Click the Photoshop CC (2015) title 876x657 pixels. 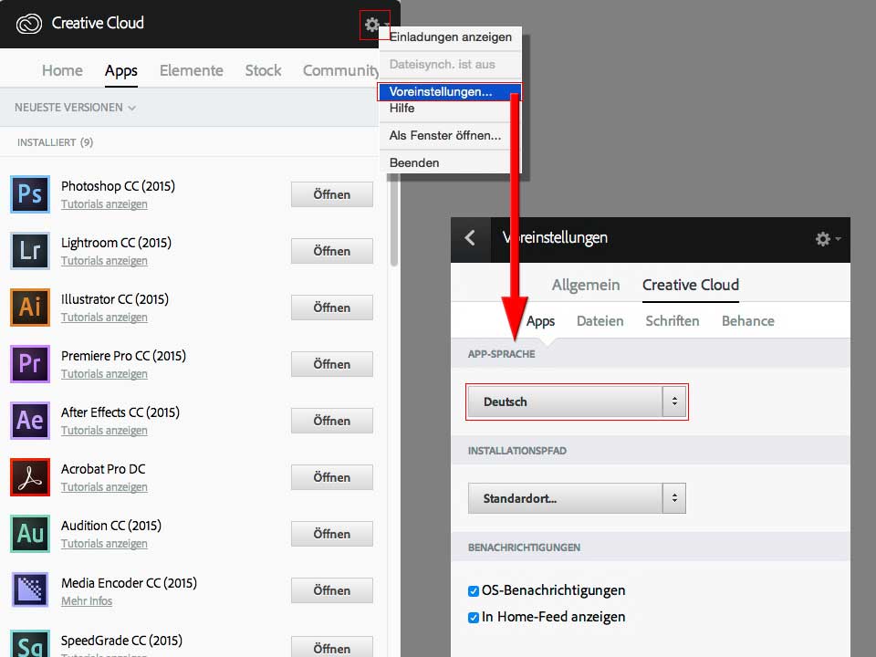coord(118,186)
